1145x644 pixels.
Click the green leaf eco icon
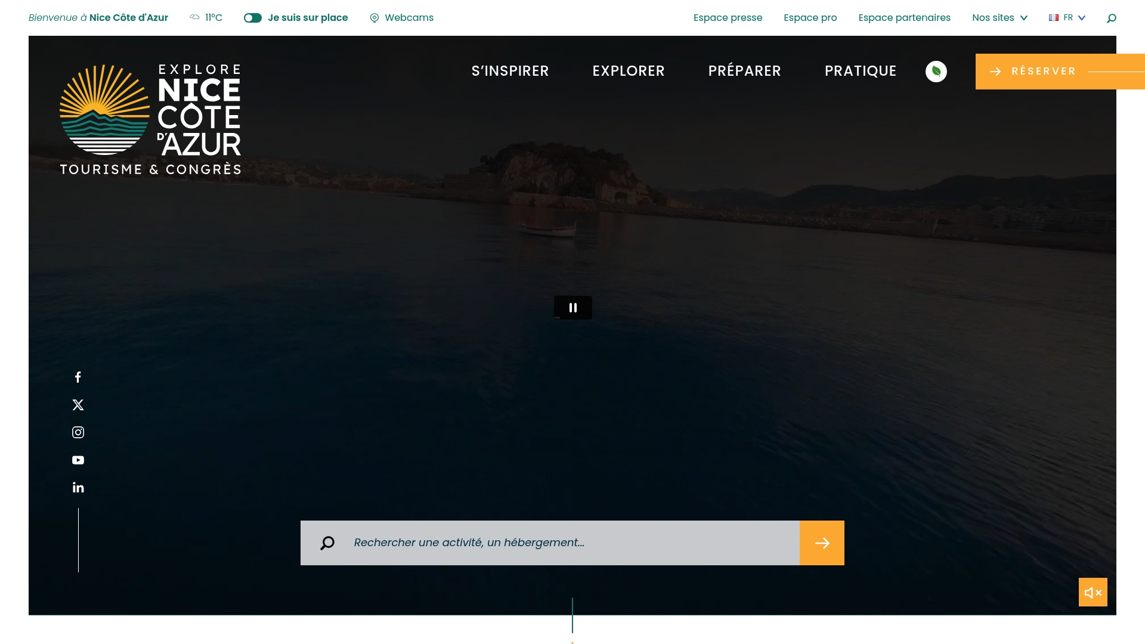click(x=936, y=72)
